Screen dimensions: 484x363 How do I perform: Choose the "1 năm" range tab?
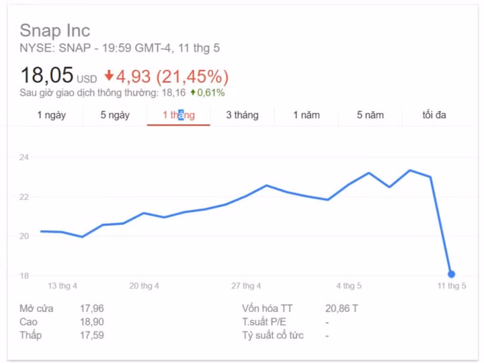click(x=307, y=115)
